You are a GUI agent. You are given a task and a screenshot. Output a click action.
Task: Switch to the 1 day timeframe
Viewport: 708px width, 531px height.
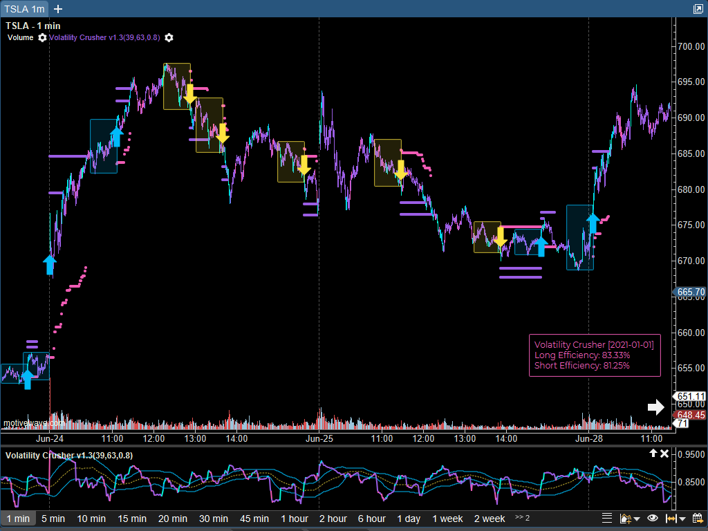(409, 519)
